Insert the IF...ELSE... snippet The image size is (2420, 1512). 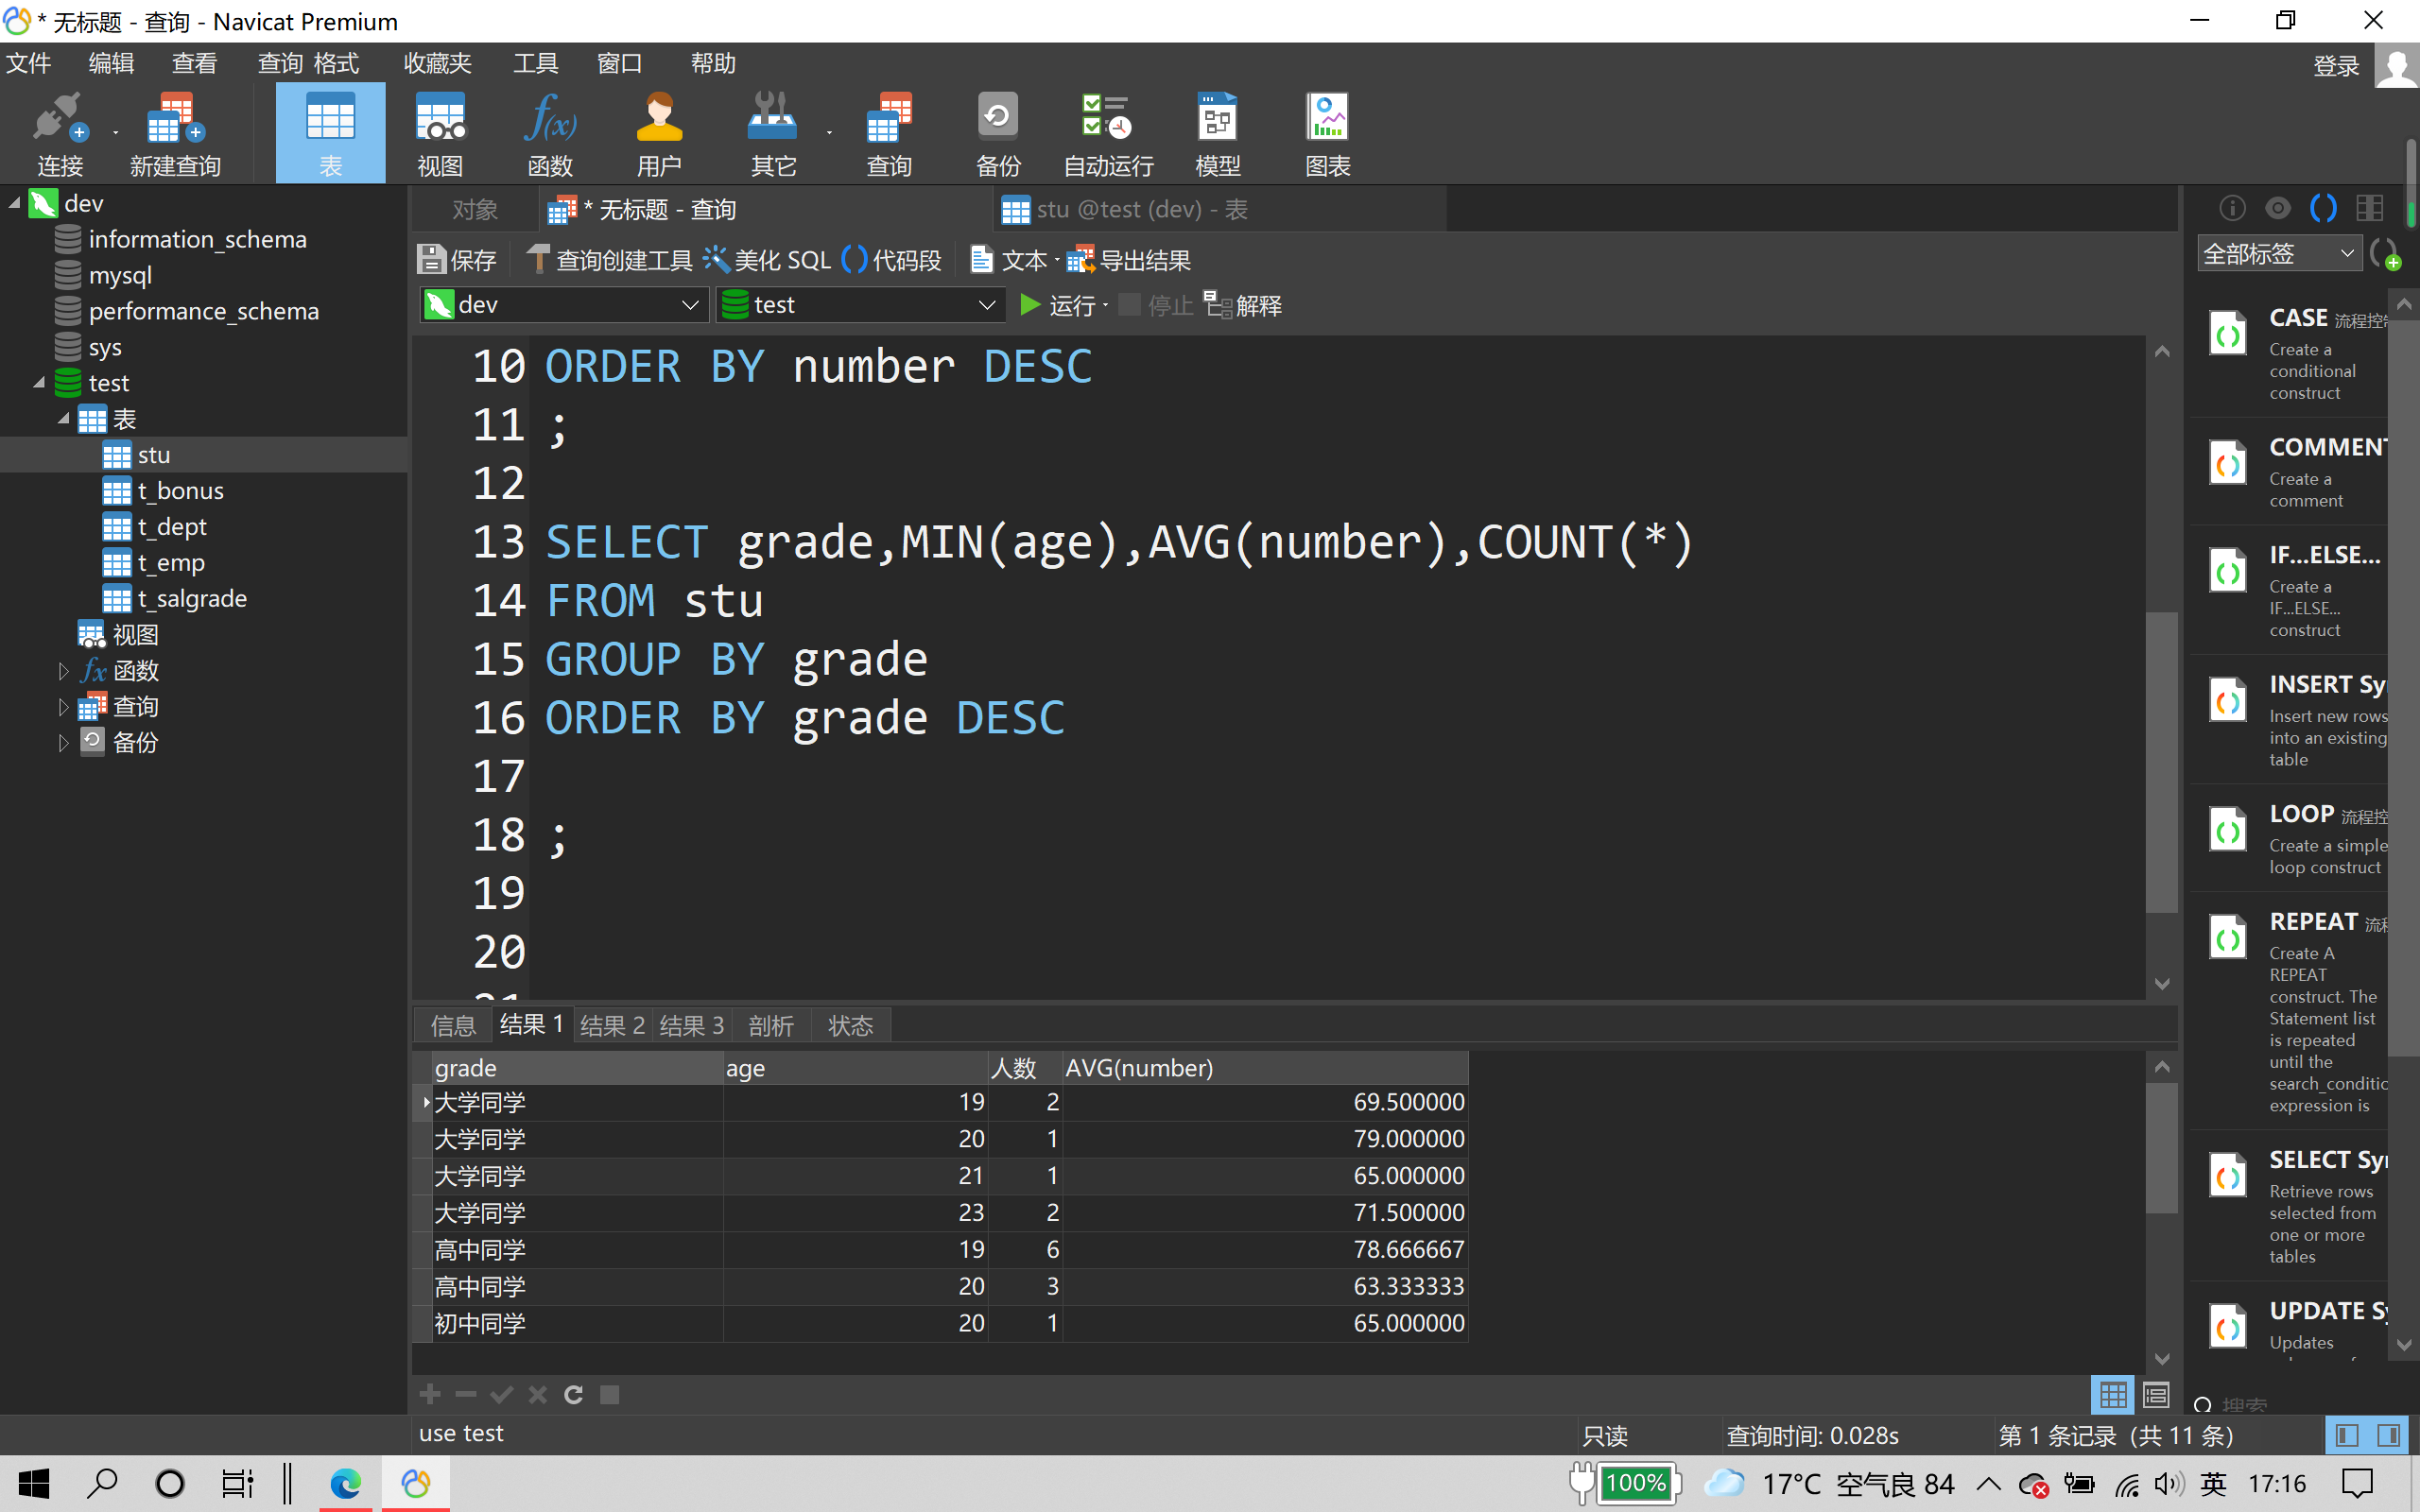tap(2290, 590)
